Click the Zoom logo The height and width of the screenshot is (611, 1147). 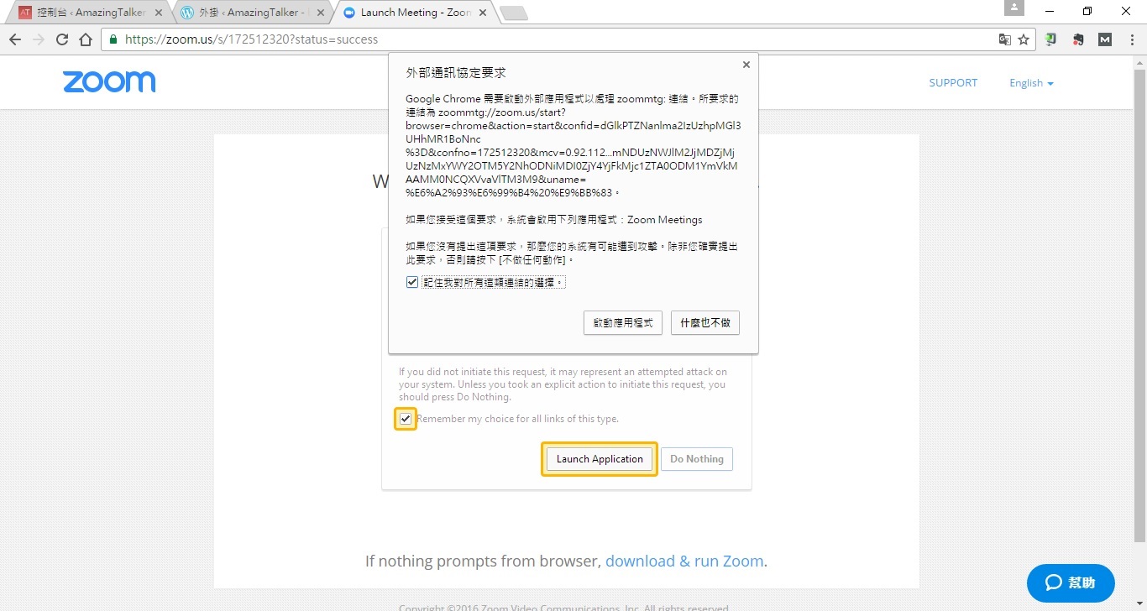click(109, 81)
